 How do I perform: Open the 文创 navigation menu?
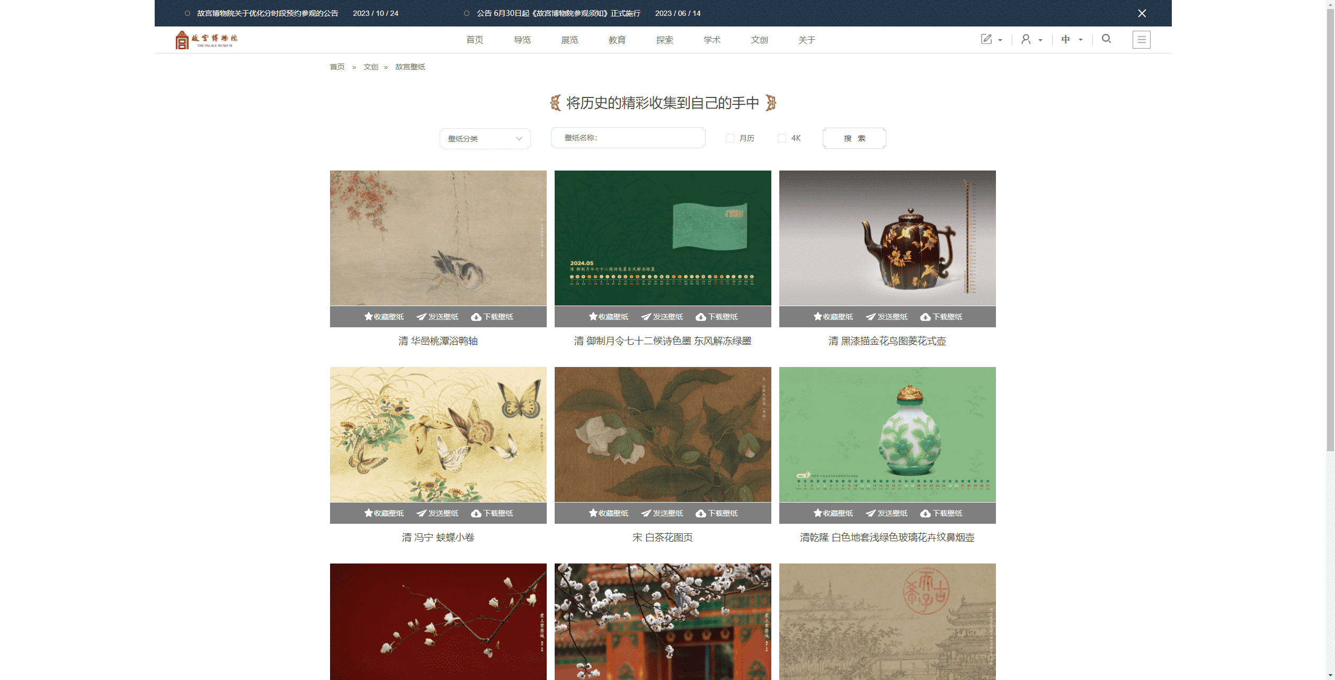click(x=759, y=40)
